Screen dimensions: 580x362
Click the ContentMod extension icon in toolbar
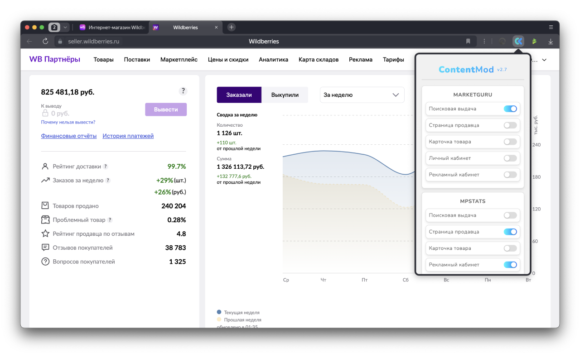click(518, 41)
